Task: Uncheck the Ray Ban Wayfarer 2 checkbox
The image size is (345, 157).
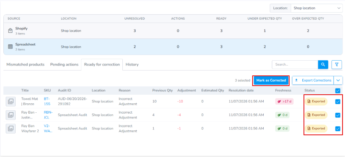Action: tap(338, 128)
